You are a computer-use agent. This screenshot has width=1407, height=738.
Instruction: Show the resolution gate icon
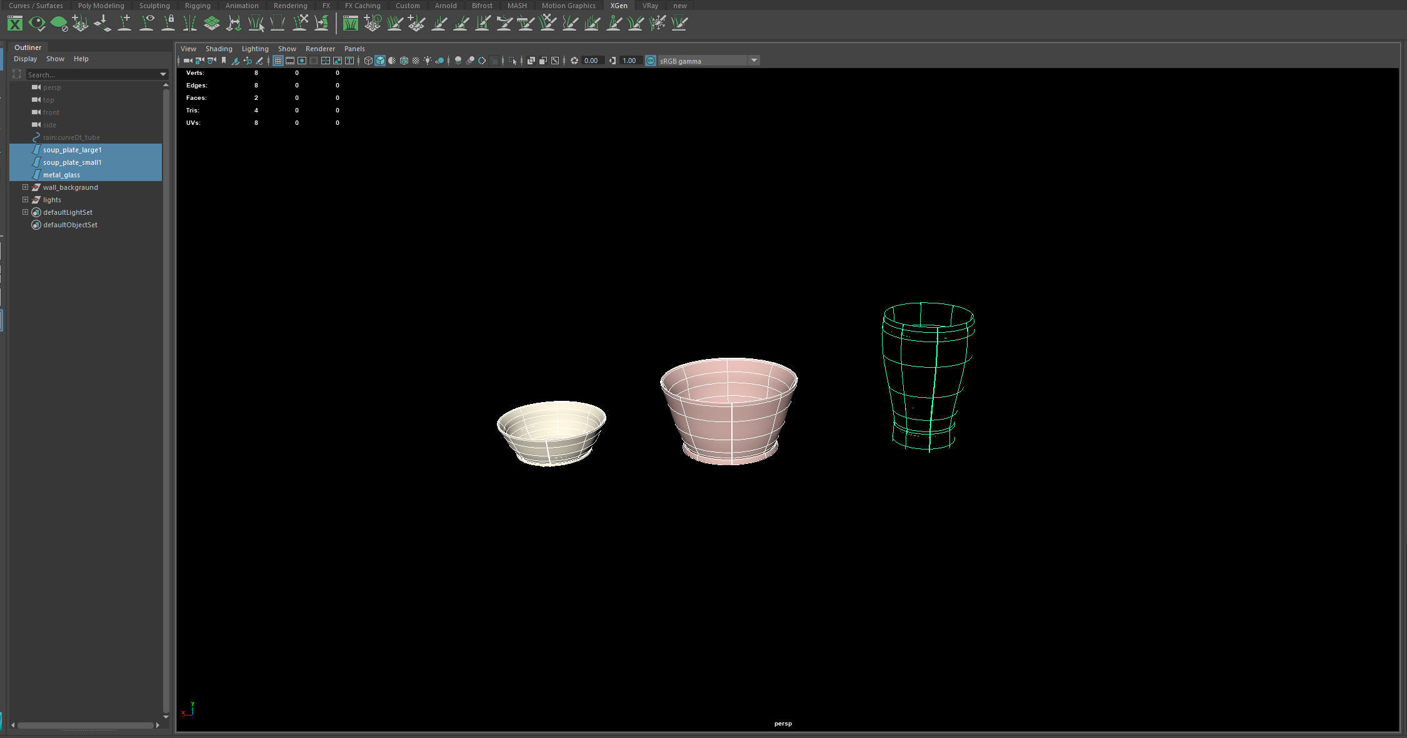pyautogui.click(x=303, y=61)
